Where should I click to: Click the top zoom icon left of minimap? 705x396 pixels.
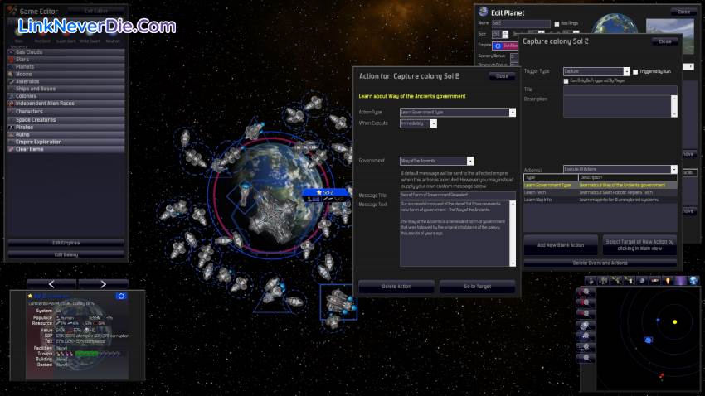coord(586,292)
